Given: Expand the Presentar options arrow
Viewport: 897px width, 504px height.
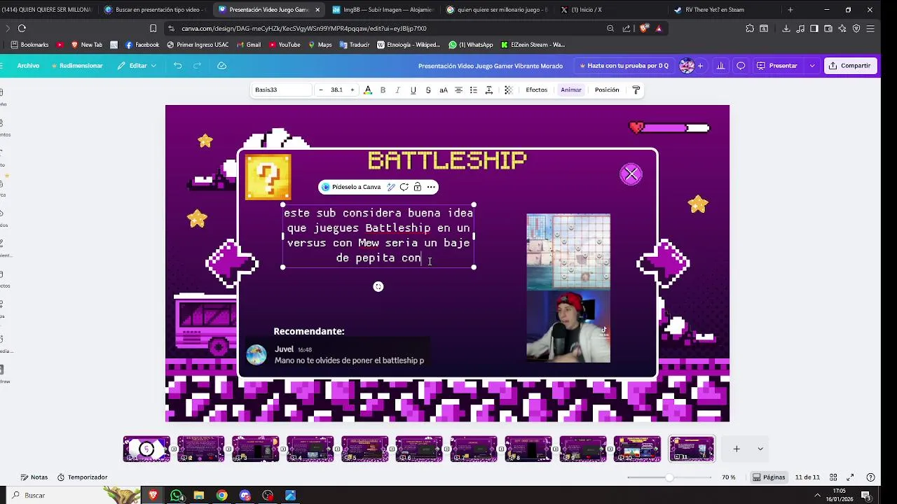Looking at the screenshot, I should coord(812,66).
